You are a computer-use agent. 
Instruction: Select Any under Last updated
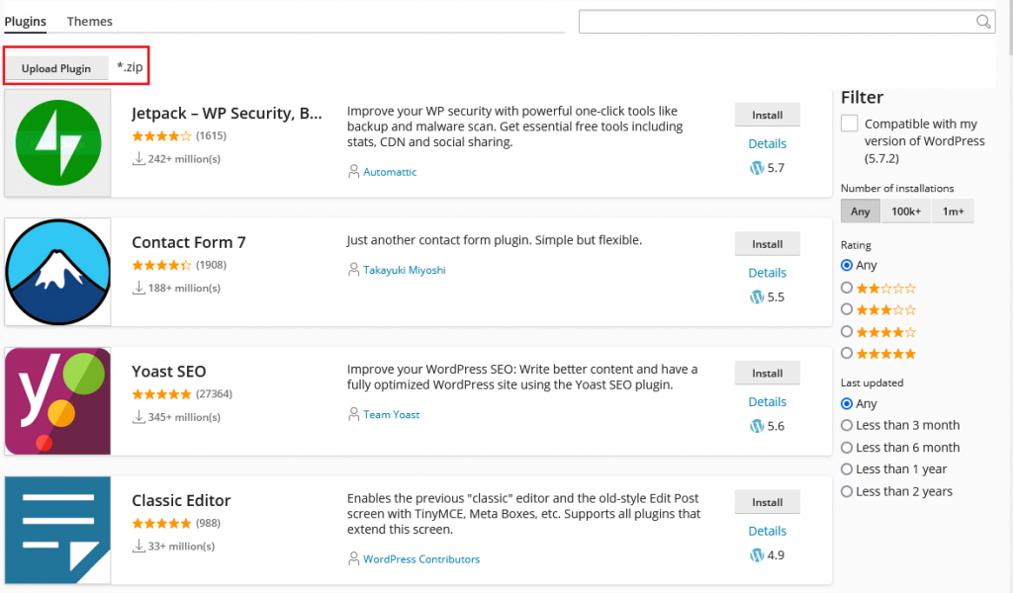coord(847,404)
